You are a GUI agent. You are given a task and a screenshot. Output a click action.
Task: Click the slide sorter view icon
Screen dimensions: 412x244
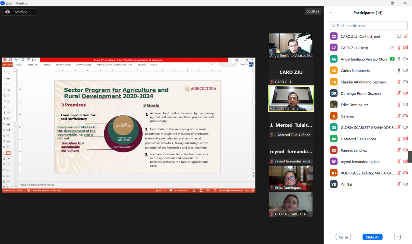201,191
